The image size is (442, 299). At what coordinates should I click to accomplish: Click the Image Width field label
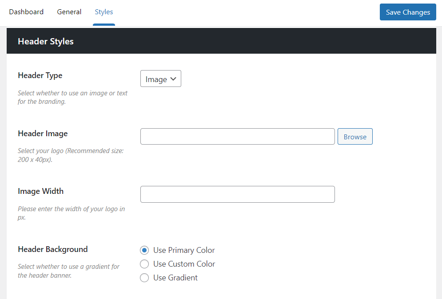point(40,191)
